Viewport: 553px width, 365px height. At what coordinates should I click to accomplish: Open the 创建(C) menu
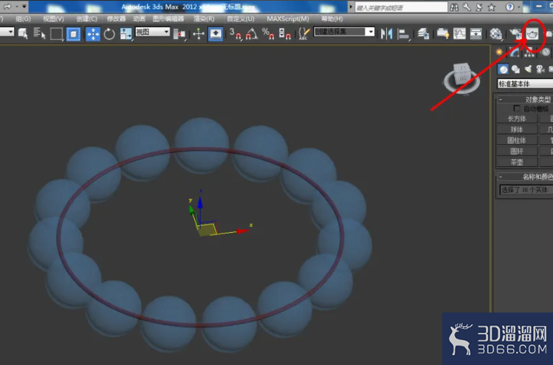click(x=86, y=18)
